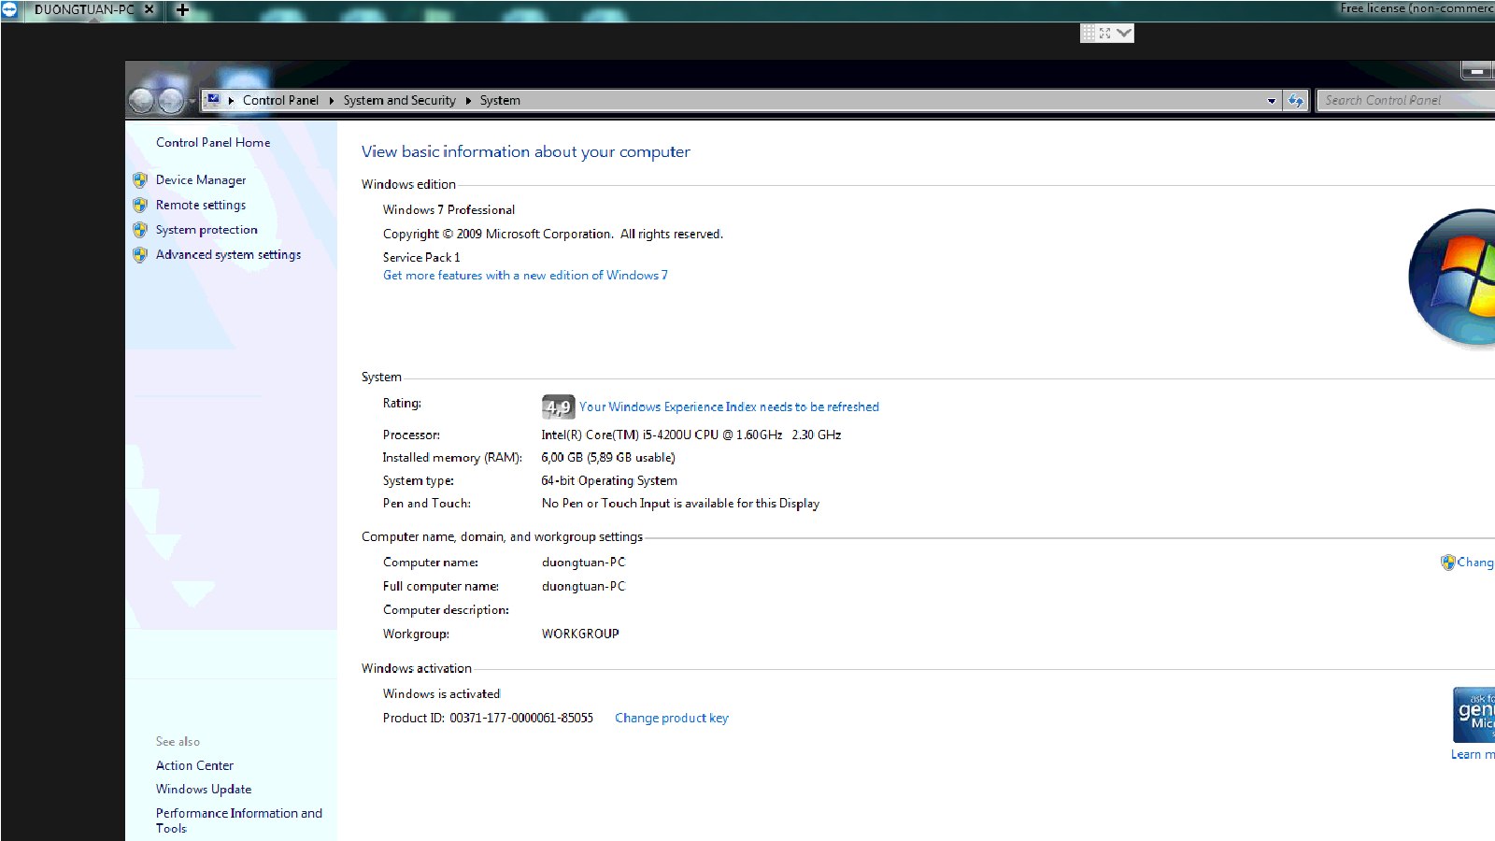Viewport: 1495px width, 841px height.
Task: Click the Remote settings shield icon
Action: tap(140, 205)
